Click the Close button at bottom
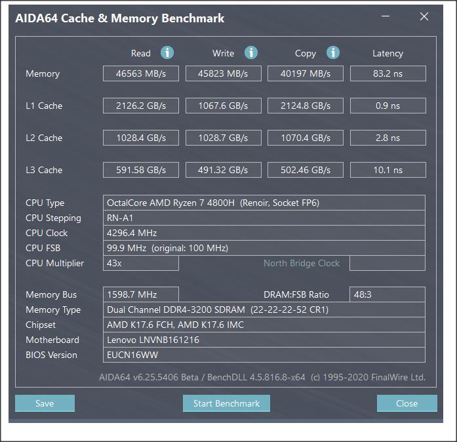Viewport: 457px width, 442px height. coord(407,403)
